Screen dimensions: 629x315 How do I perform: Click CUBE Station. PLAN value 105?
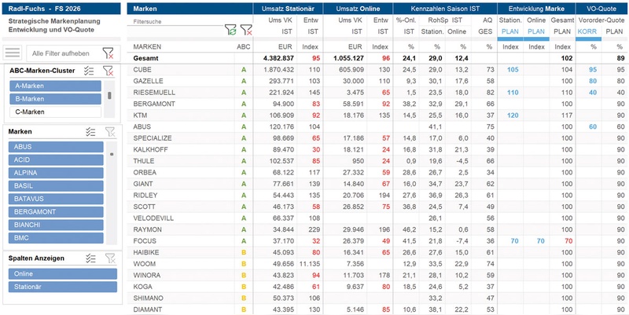513,70
